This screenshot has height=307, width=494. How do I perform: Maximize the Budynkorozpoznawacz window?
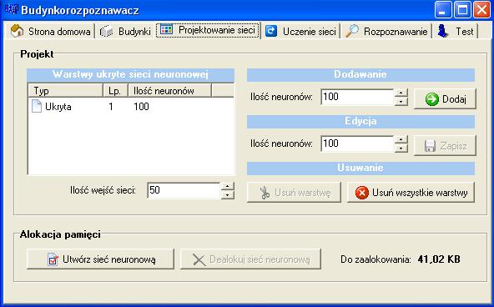point(462,10)
